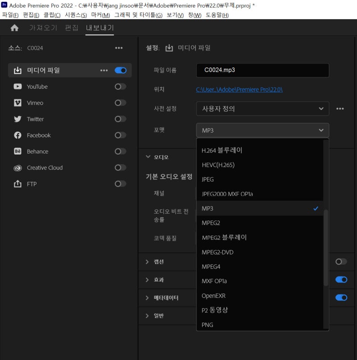This screenshot has width=357, height=360.
Task: Open the 클립(C) menu
Action: pos(52,15)
